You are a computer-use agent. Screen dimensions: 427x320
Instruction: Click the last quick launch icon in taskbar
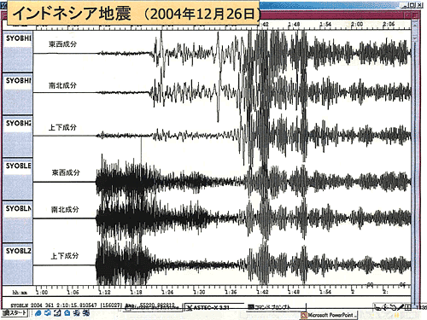pyautogui.click(x=86, y=313)
